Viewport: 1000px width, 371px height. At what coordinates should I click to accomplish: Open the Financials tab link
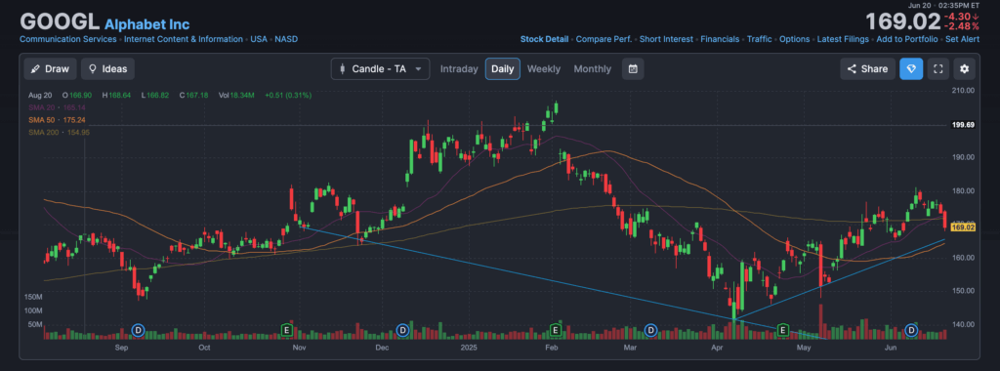click(720, 39)
